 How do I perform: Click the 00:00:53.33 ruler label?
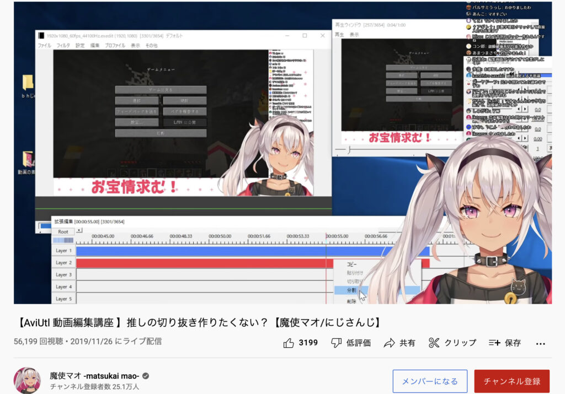click(298, 236)
